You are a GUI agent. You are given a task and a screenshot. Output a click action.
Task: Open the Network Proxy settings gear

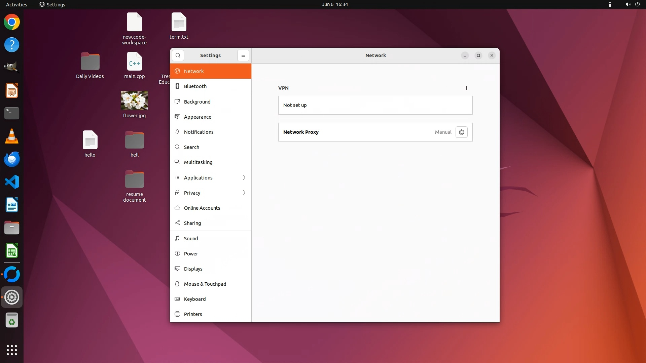point(461,132)
